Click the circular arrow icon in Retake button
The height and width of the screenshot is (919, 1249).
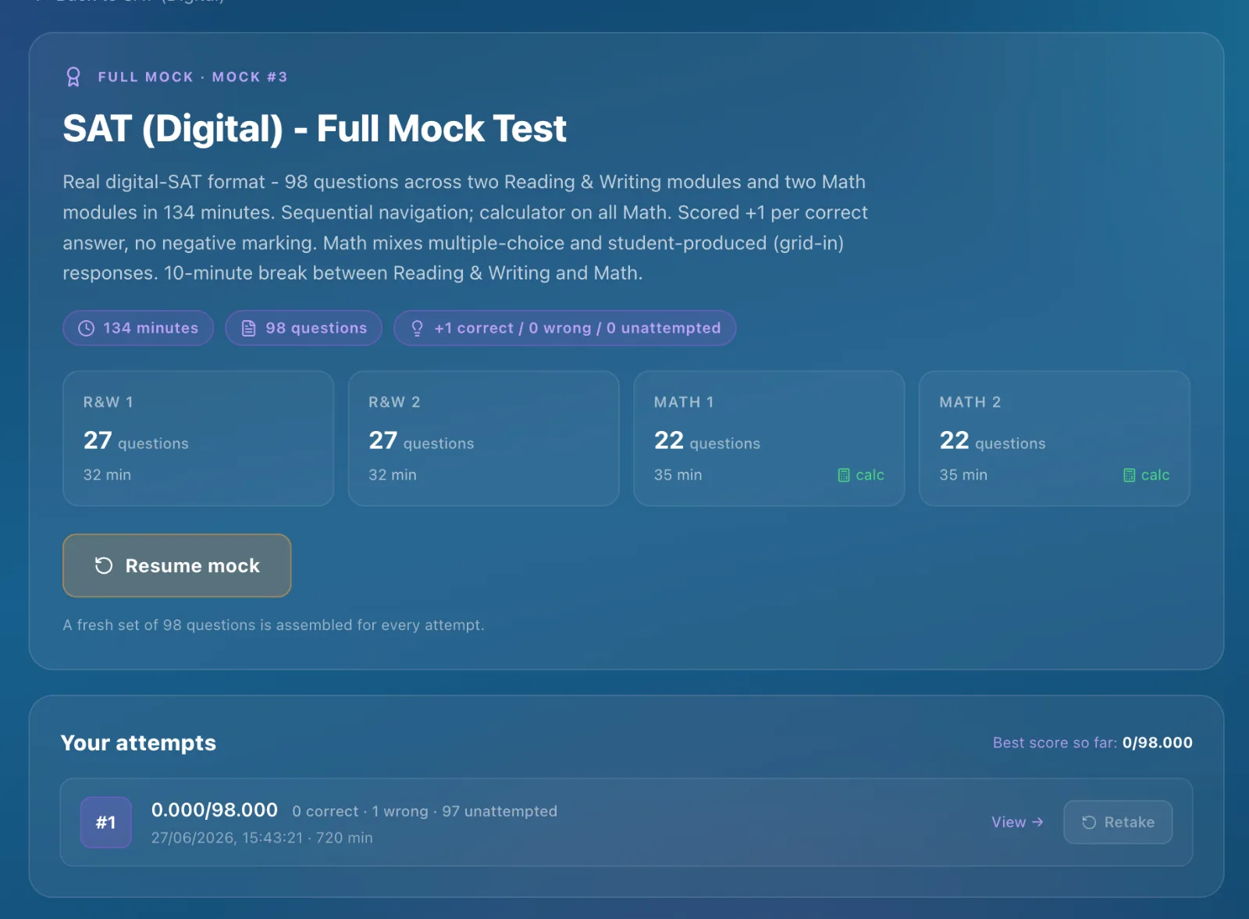pos(1089,822)
